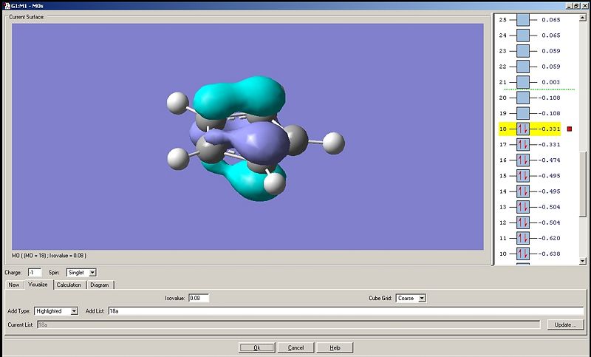Click the G1:M1 window title icon
Image resolution: width=591 pixels, height=357 pixels.
click(x=6, y=6)
